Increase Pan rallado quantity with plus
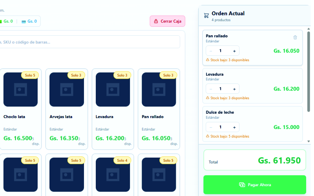The image size is (314, 196). click(x=234, y=51)
